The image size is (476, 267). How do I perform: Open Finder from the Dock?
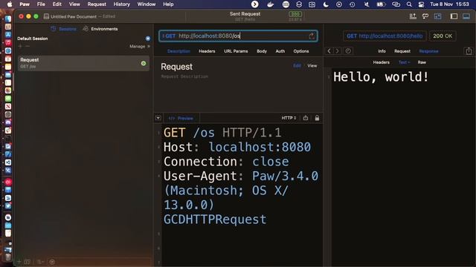(x=8, y=19)
